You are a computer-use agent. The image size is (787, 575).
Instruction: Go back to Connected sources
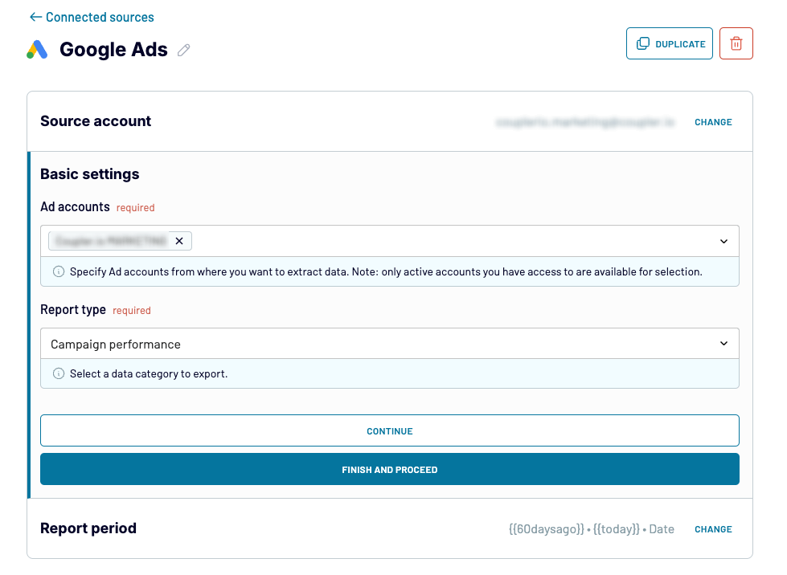[92, 17]
